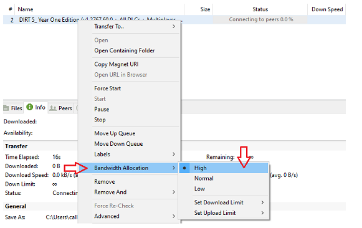Click the Transfer section heading
Image resolution: width=362 pixels, height=228 pixels.
tap(16, 146)
